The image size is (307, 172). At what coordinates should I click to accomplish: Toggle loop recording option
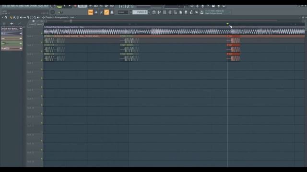(112, 6)
